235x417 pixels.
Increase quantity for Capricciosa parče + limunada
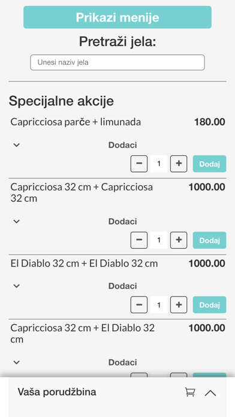(x=179, y=164)
